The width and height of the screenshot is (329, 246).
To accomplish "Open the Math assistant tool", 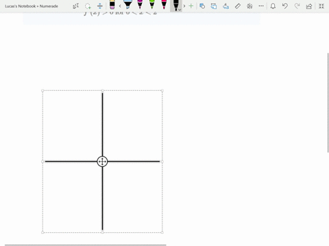I will pos(249,6).
